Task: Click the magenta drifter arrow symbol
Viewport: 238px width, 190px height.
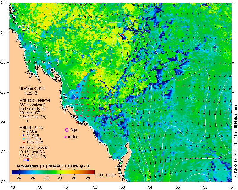Action: (66, 137)
